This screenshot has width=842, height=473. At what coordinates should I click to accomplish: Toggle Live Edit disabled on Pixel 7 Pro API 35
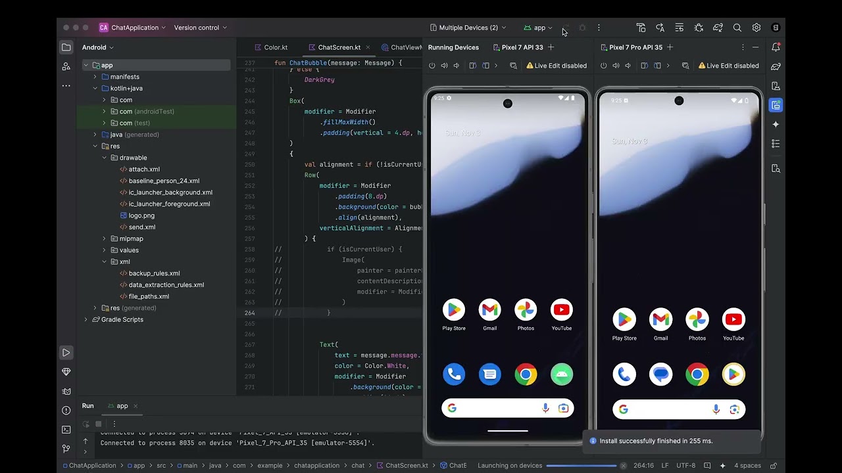[728, 66]
